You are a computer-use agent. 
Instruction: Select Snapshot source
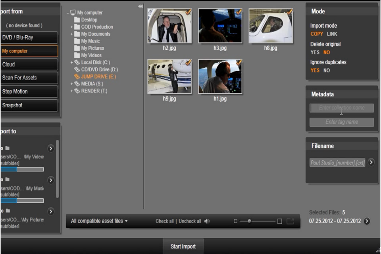coord(29,105)
